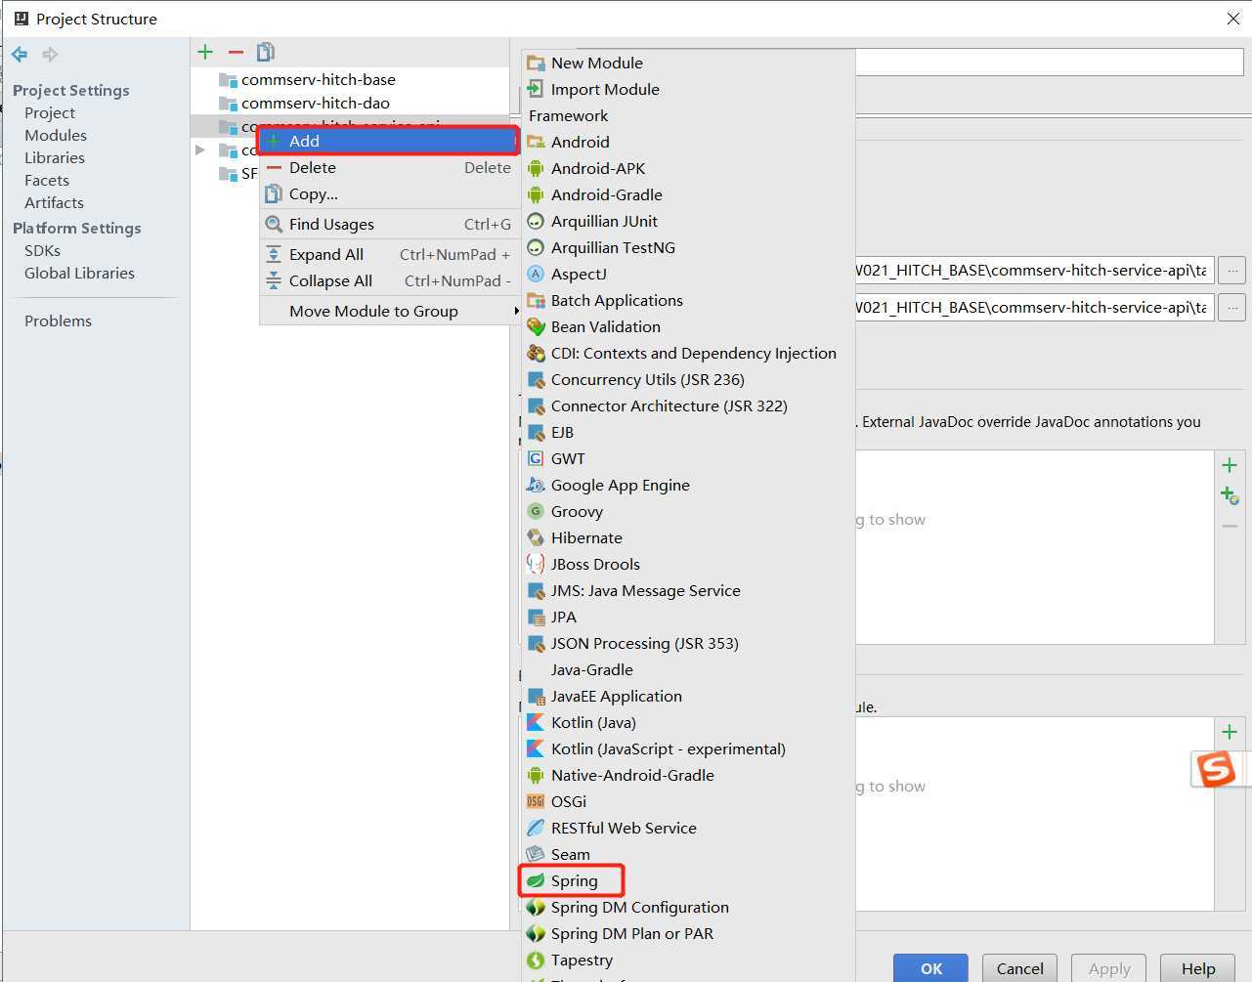This screenshot has height=982, width=1252.
Task: Choose Expand All in context menu
Action: 388,254
